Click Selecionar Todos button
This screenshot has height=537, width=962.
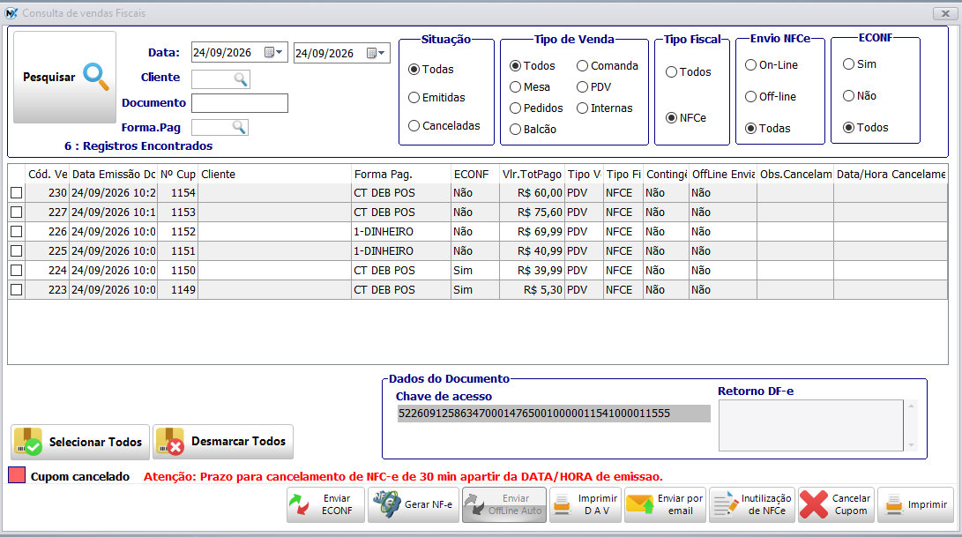click(80, 442)
